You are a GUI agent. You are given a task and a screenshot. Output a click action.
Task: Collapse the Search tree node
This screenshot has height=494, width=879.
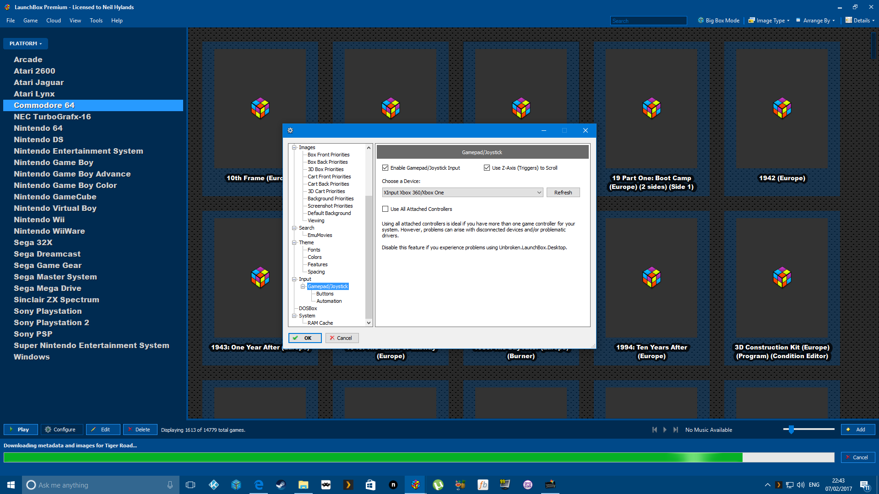click(294, 228)
